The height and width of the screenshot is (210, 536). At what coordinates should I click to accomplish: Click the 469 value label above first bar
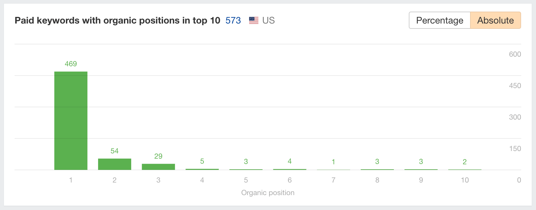tap(71, 64)
